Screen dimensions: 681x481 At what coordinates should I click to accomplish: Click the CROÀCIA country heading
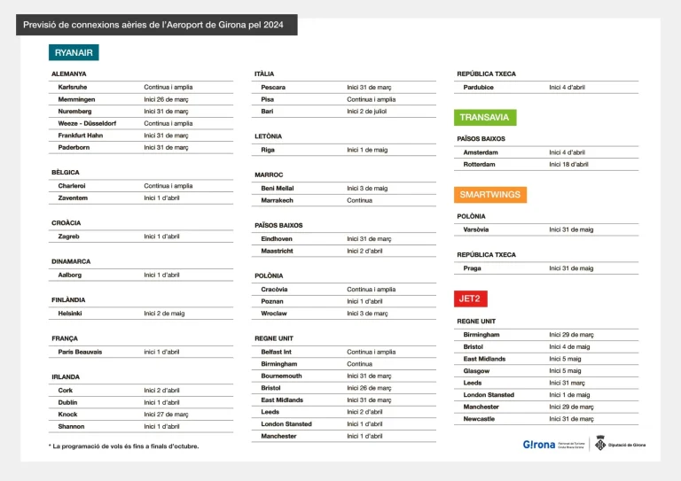66,223
